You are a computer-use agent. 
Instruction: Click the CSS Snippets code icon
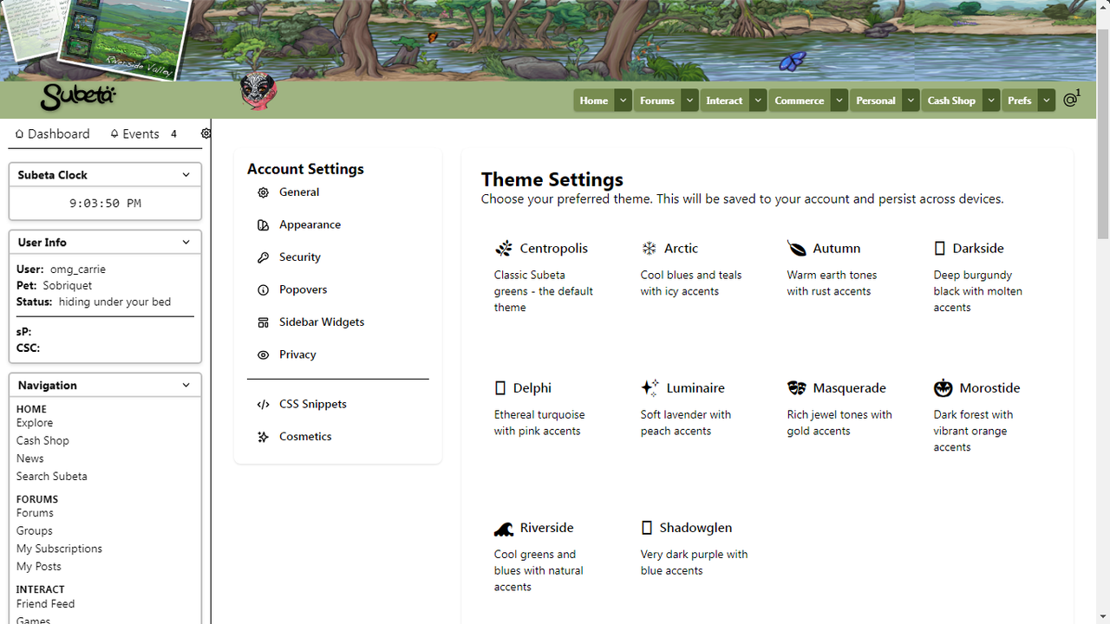pyautogui.click(x=263, y=405)
